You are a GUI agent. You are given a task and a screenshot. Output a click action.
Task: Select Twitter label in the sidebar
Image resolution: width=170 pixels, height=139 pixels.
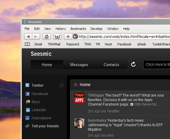38,85
